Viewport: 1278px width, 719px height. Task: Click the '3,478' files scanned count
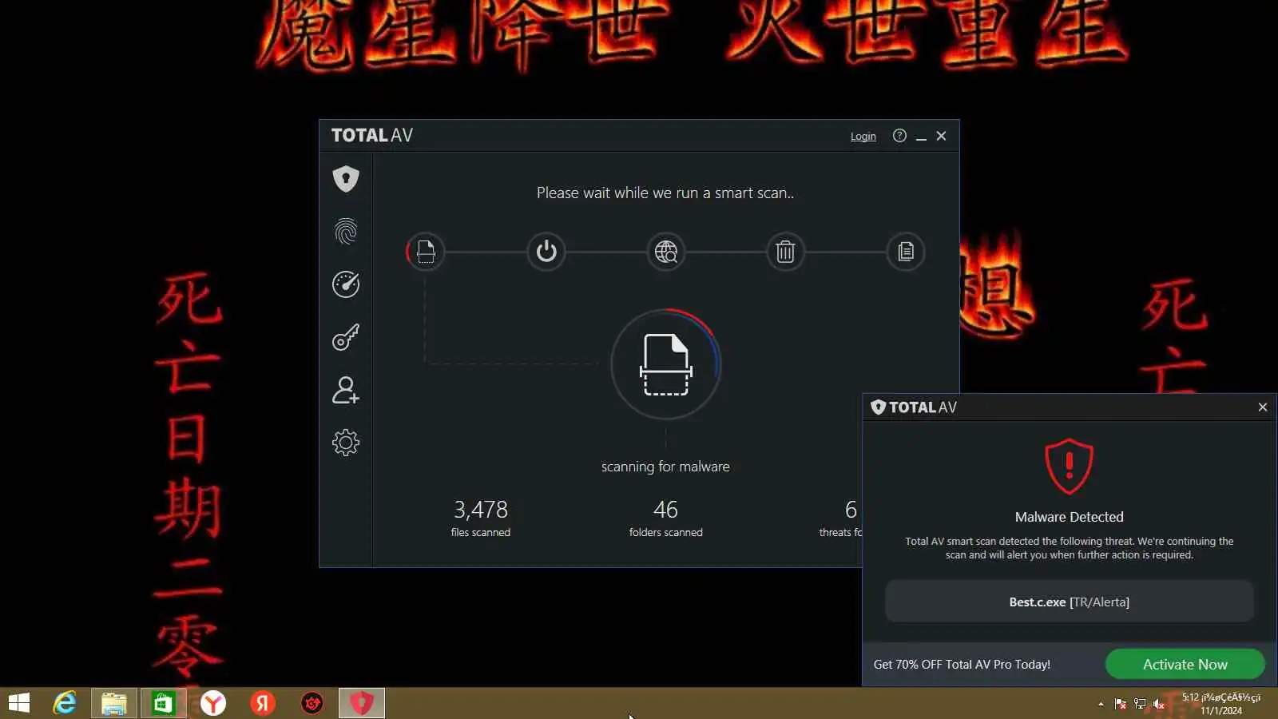point(481,510)
